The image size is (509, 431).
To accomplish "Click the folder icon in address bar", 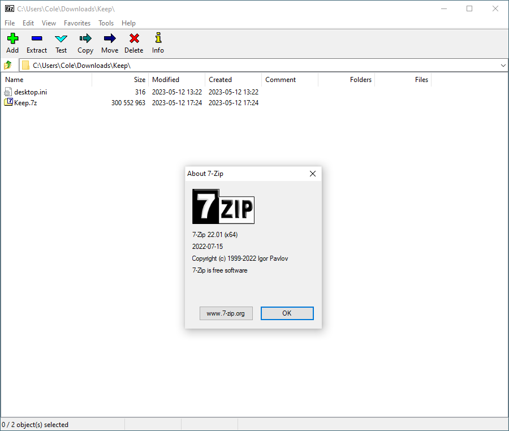I will pos(25,65).
